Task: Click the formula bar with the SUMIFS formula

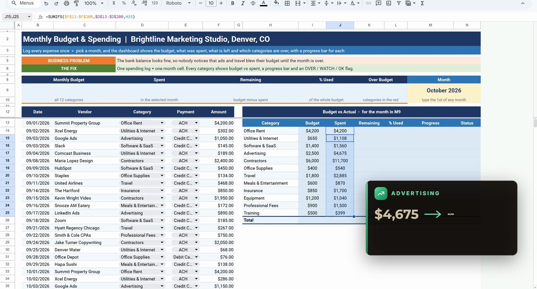Action: pos(289,17)
